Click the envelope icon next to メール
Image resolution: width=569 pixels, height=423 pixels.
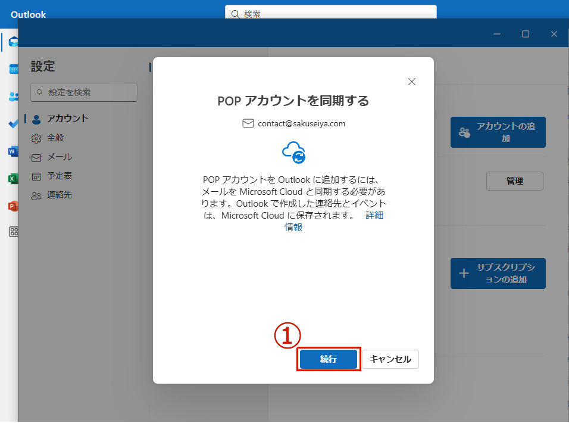(36, 158)
